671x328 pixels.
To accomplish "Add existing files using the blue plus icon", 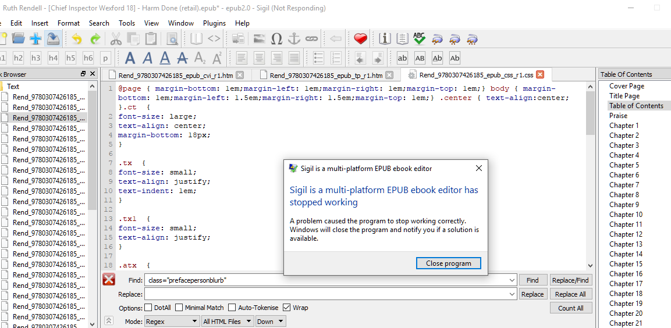I will pos(35,39).
